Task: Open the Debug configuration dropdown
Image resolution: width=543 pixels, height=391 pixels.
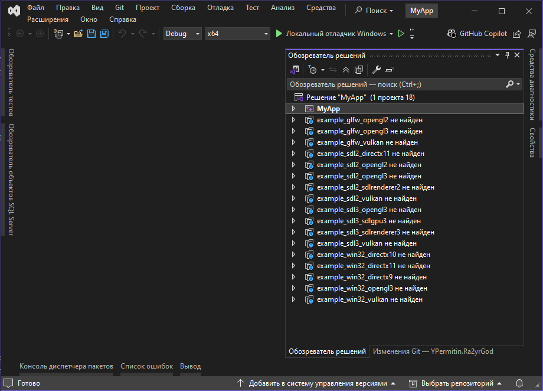Action: click(182, 34)
